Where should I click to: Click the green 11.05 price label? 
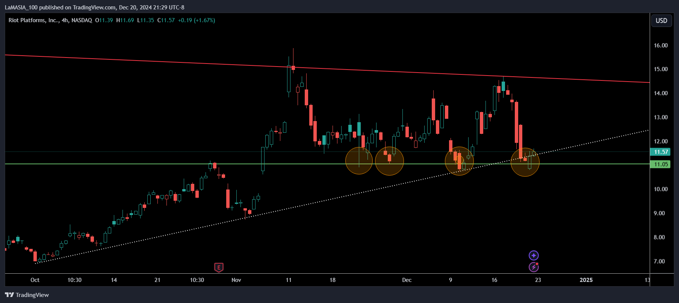(x=660, y=164)
